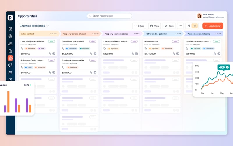Image resolution: width=233 pixels, height=146 pixels.
Task: Open the View button
Action: [x=154, y=26]
